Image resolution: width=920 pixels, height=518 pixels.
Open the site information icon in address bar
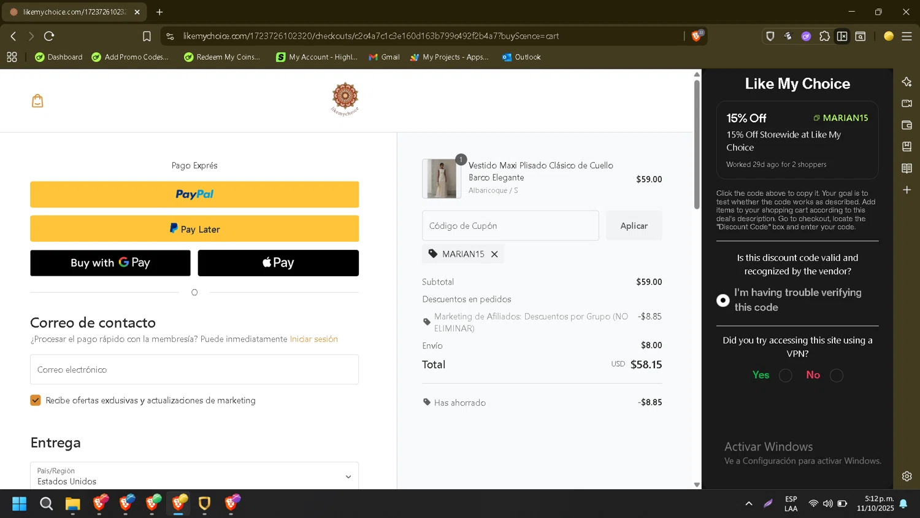tap(171, 36)
